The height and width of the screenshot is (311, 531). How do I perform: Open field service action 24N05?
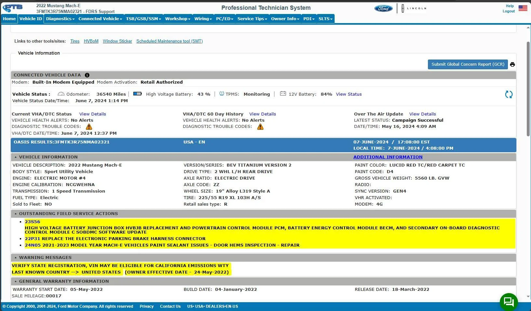coord(33,245)
